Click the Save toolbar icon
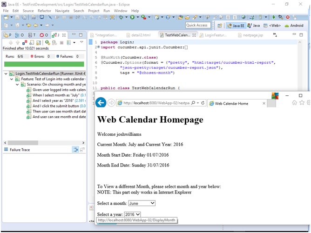Screen dimensions: 311x233 [x=18, y=17]
